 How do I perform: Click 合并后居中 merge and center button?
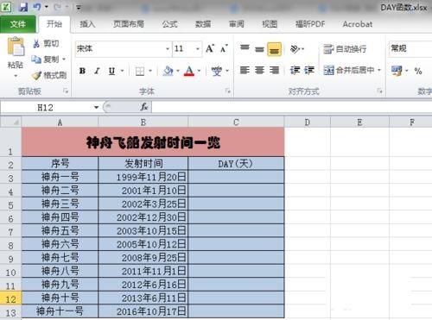pos(349,70)
